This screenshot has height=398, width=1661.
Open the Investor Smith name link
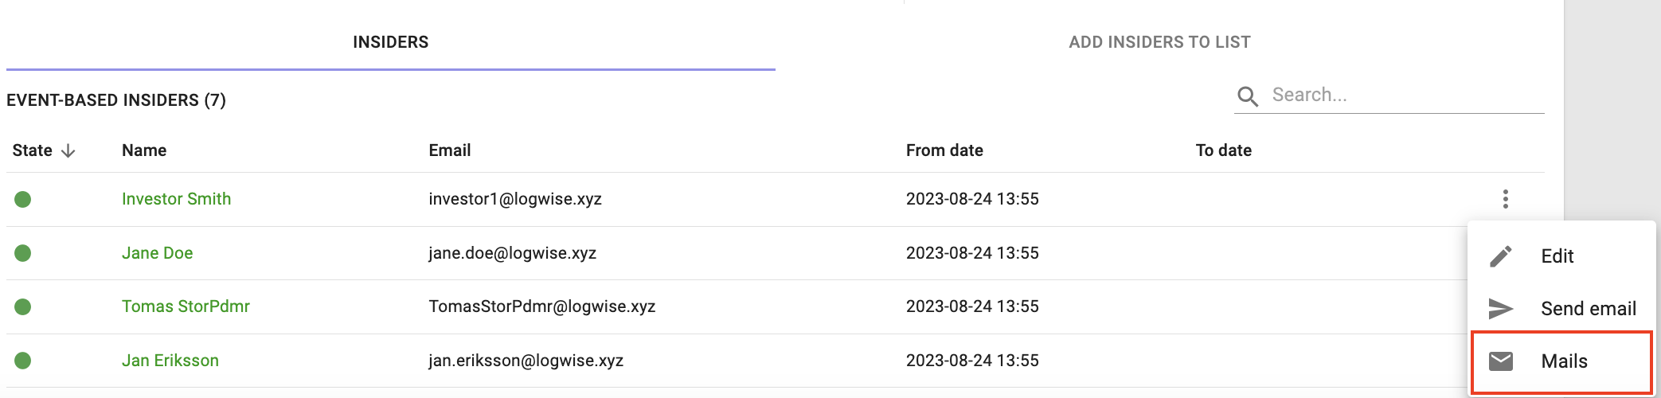[176, 199]
